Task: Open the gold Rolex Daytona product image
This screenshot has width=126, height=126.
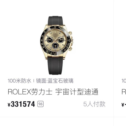Action: [57, 45]
